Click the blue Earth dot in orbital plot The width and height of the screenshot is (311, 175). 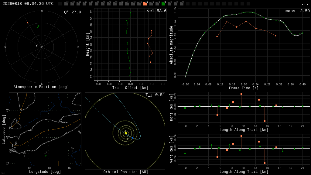(132, 138)
